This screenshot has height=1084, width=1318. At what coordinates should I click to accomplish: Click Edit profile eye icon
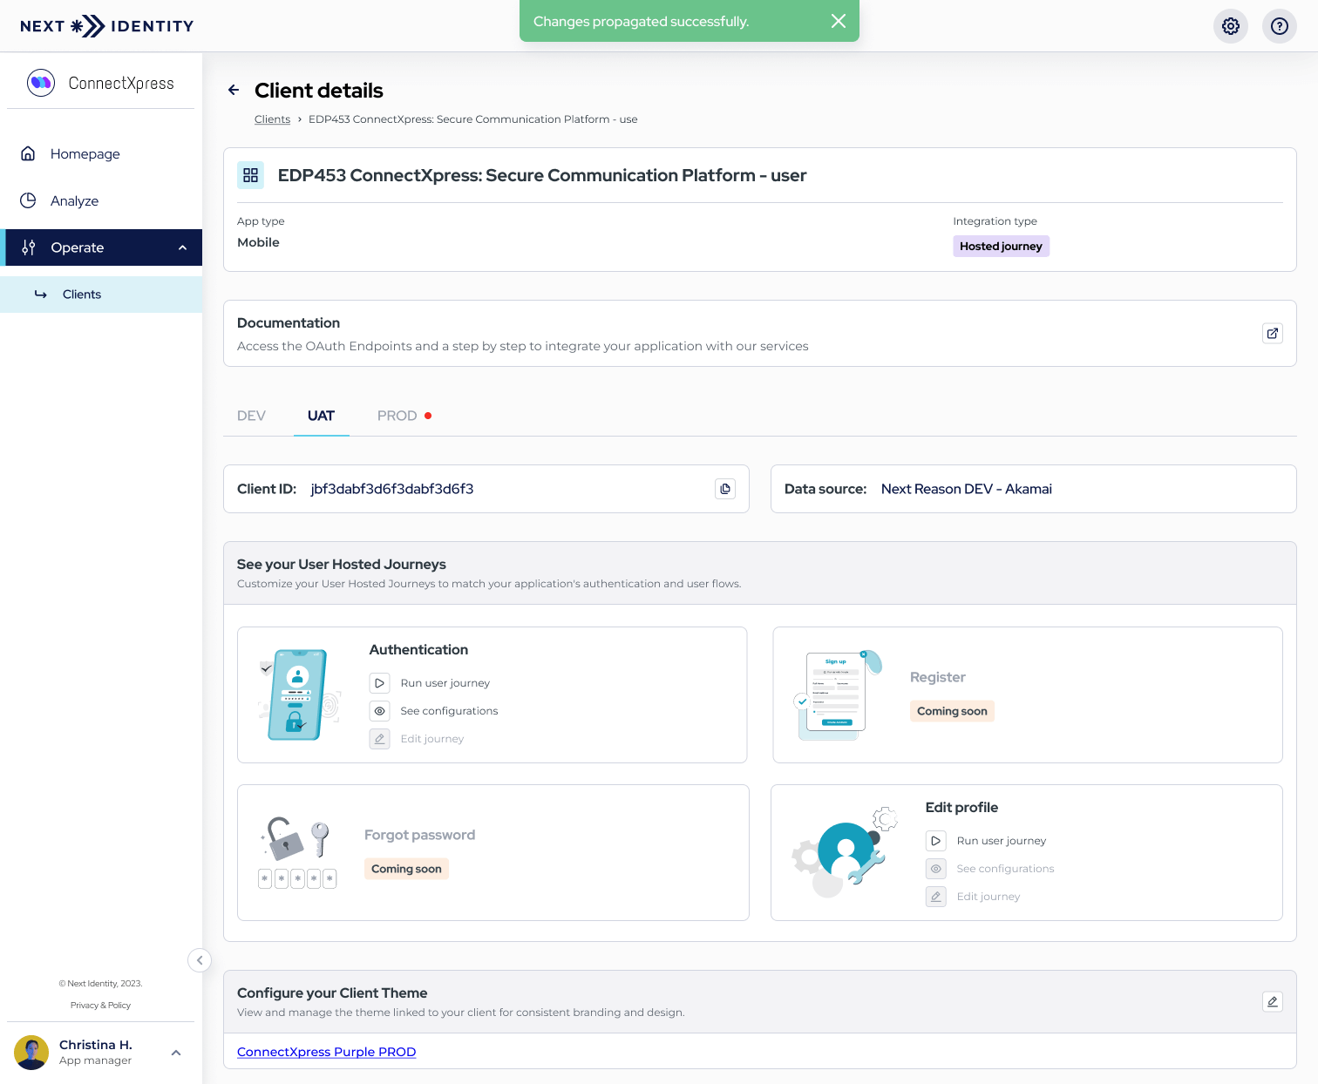(935, 869)
